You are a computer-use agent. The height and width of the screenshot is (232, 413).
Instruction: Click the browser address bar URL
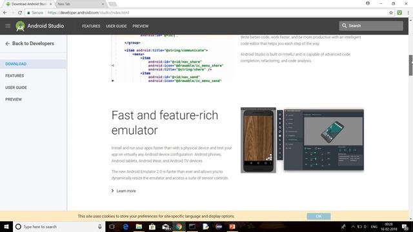(88, 13)
